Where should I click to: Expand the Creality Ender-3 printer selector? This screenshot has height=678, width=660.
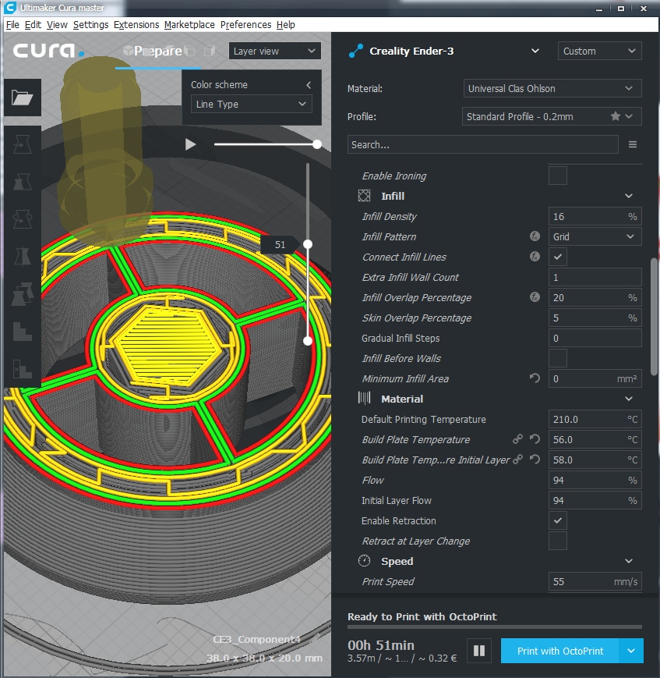pos(535,51)
